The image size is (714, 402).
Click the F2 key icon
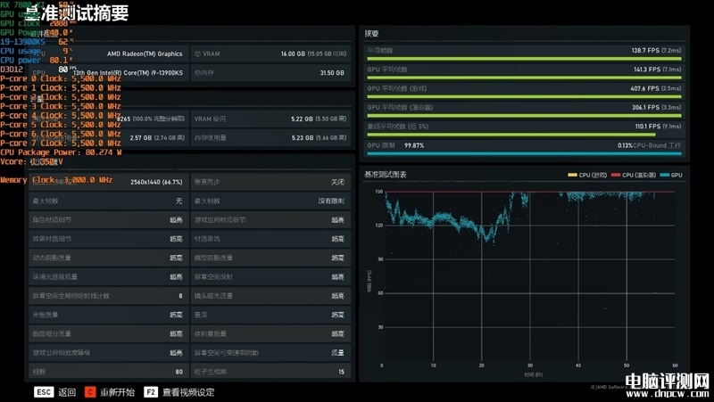coord(151,392)
